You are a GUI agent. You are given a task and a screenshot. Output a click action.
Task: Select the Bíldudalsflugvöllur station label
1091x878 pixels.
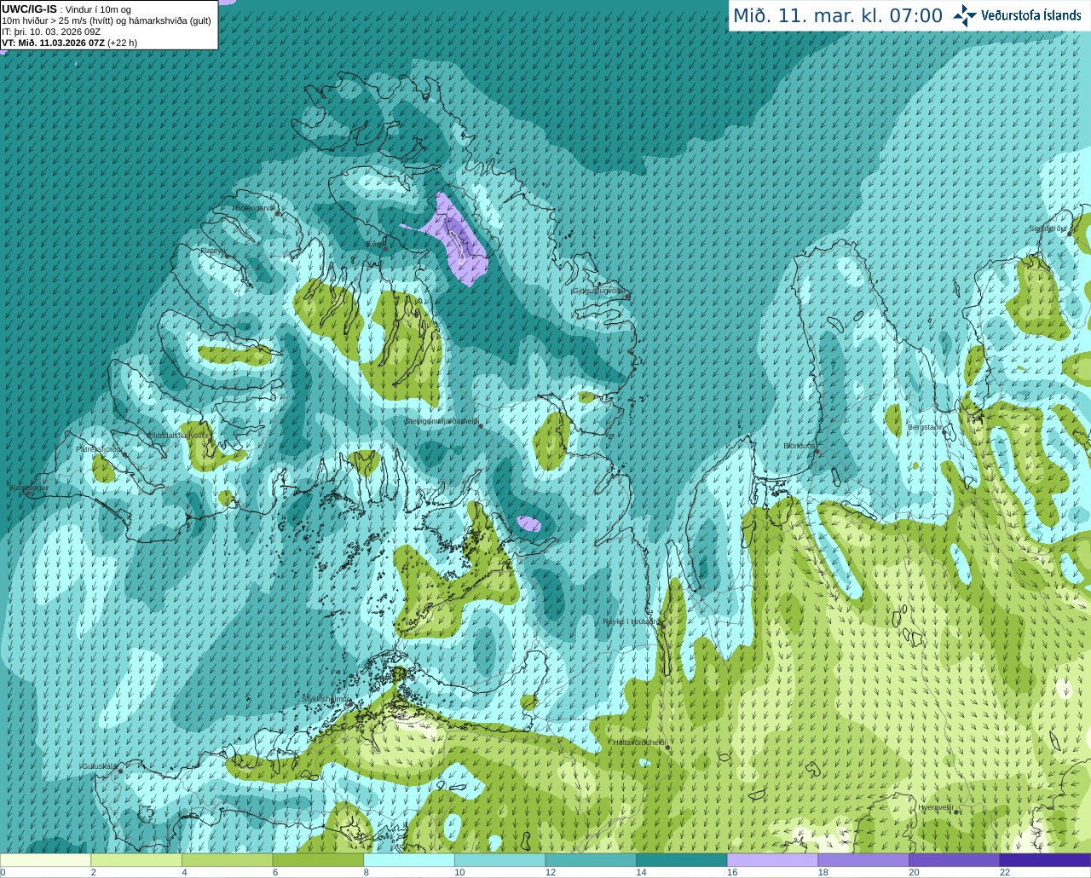pyautogui.click(x=177, y=435)
